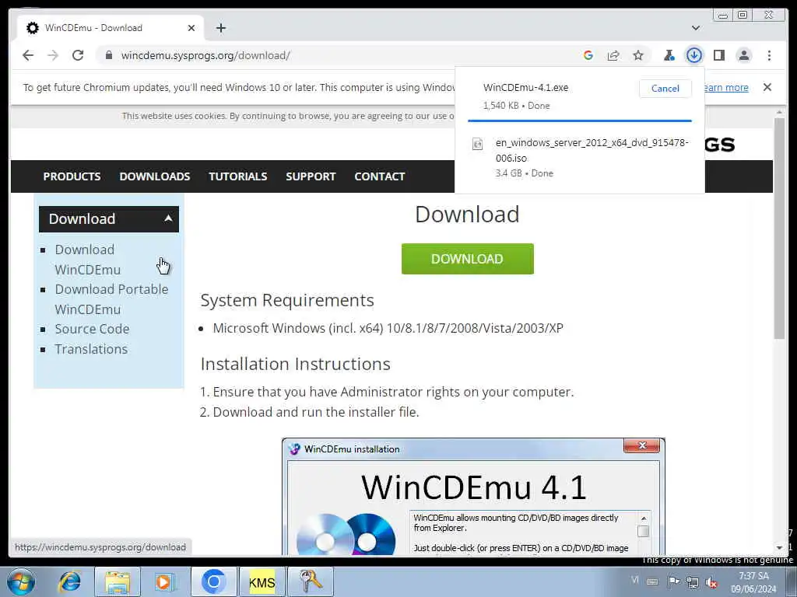Dismiss the Chromium update notification bar
Viewport: 797px width, 597px height.
pyautogui.click(x=767, y=87)
